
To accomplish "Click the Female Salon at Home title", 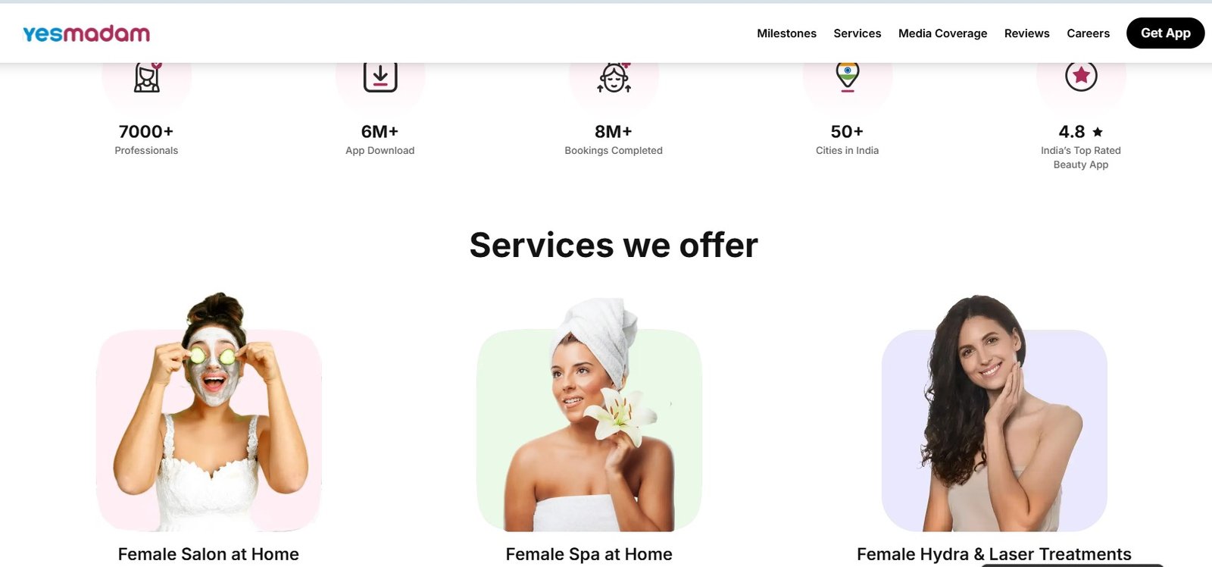I will [x=208, y=554].
